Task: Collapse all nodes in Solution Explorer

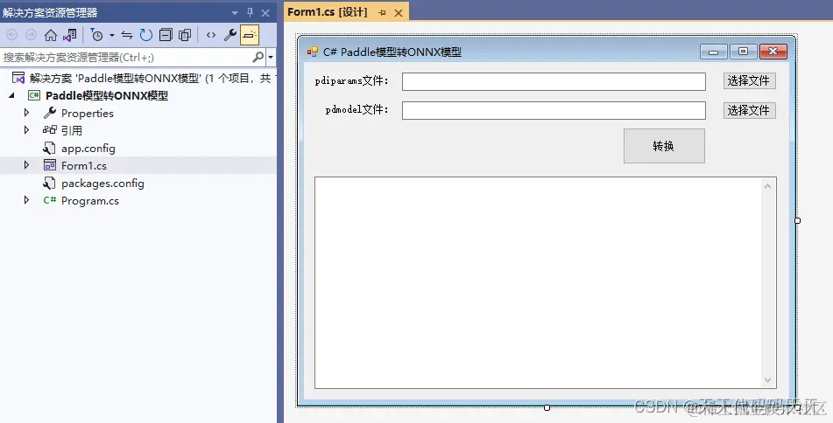Action: tap(166, 35)
